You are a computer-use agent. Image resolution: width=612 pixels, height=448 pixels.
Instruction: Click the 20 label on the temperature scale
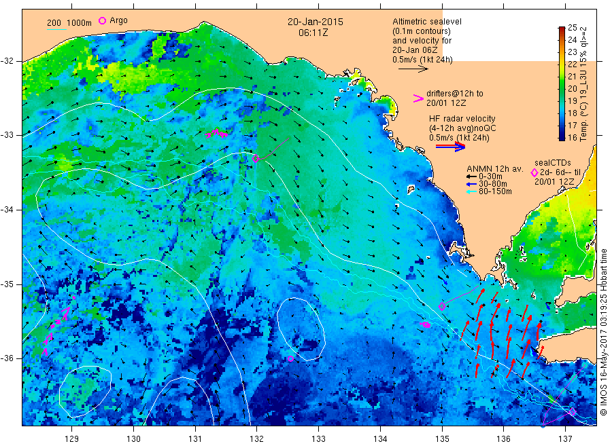[572, 89]
